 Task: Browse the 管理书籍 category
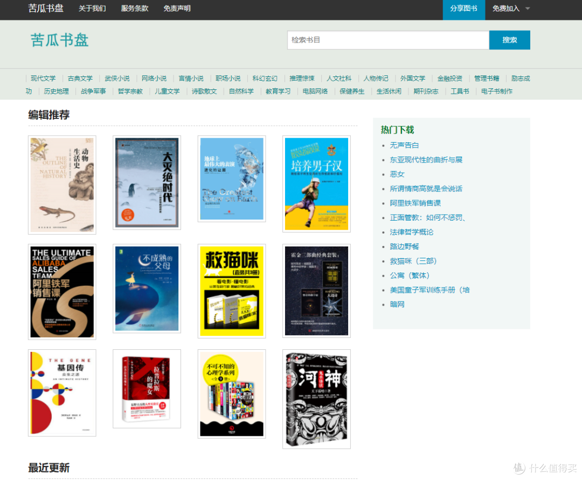(487, 79)
